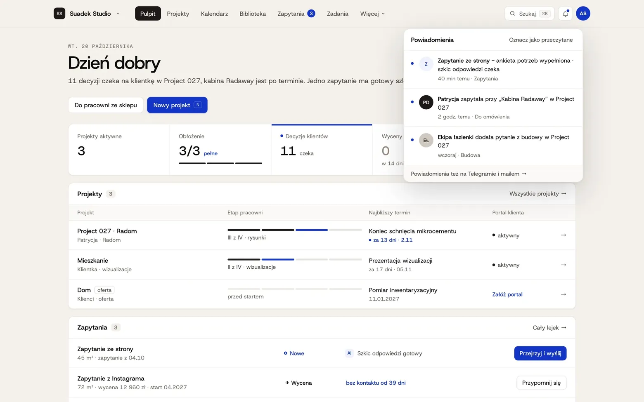Select the Obłożenie stat card
This screenshot has width=644, height=402.
(220, 150)
